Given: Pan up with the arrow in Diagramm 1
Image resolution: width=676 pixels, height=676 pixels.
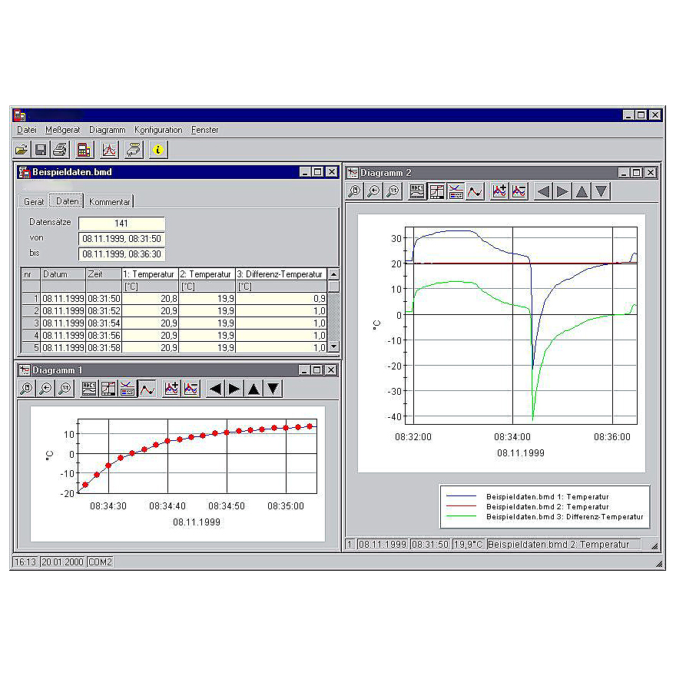Looking at the screenshot, I should tap(253, 389).
